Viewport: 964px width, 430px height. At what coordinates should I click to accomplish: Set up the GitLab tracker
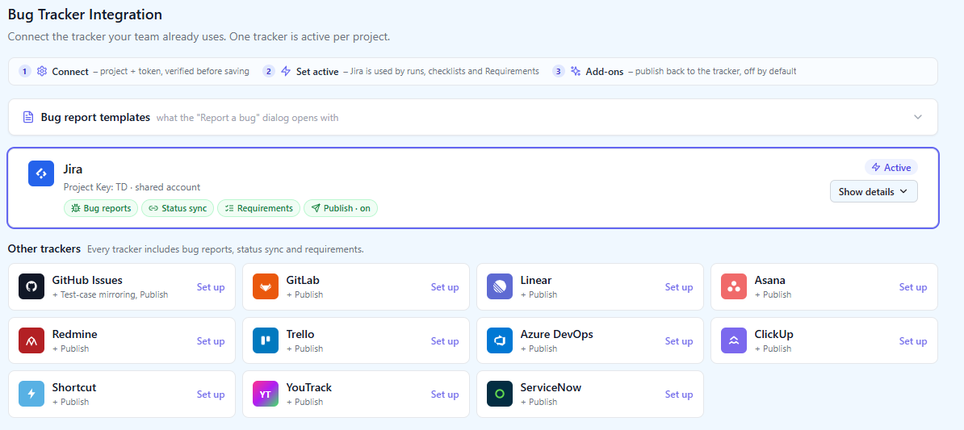point(445,287)
